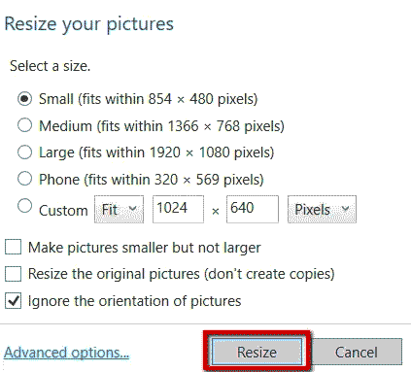This screenshot has height=372, width=411.
Task: Select the Phone size radio button
Action: tap(24, 179)
